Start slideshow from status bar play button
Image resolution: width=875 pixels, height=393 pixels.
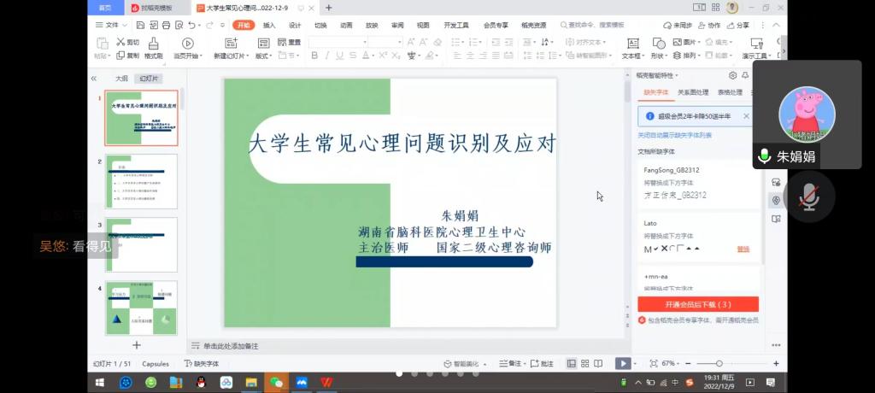(x=623, y=363)
